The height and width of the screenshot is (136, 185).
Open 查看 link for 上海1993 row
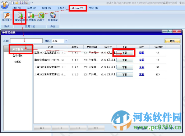coord(142,67)
